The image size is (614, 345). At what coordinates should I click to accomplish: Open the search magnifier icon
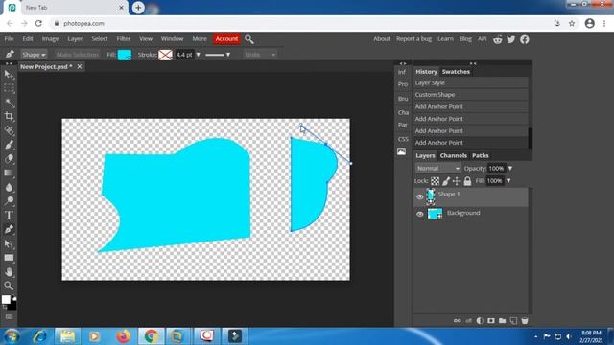(x=249, y=39)
